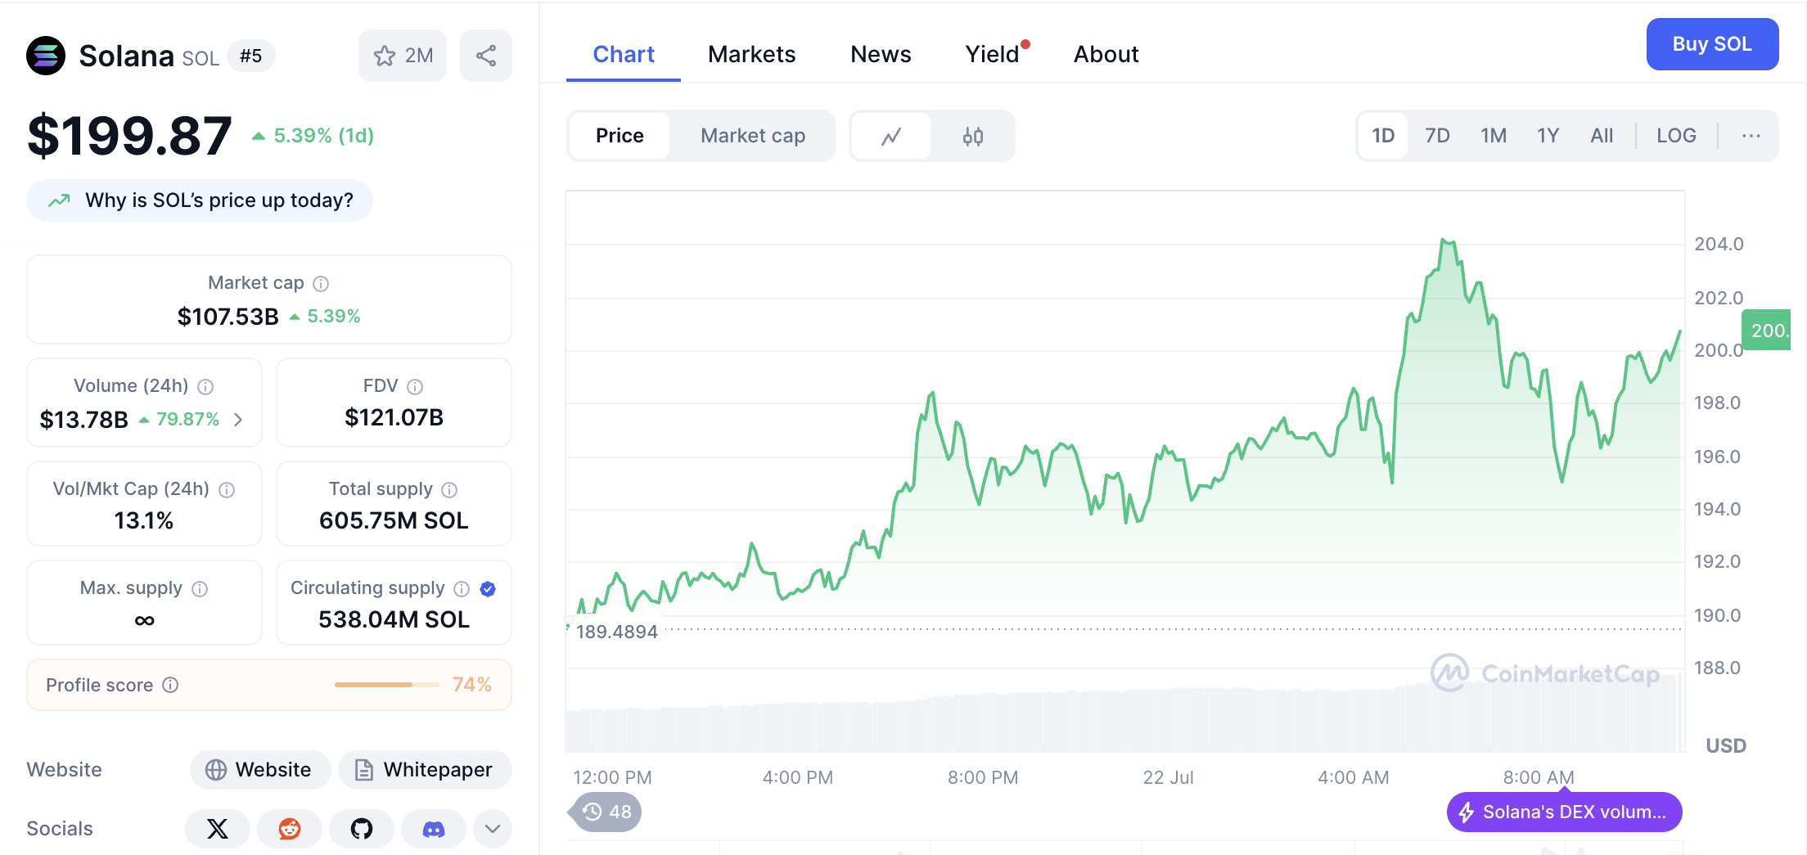Click the Solana logo icon
The width and height of the screenshot is (1807, 855).
[x=46, y=56]
